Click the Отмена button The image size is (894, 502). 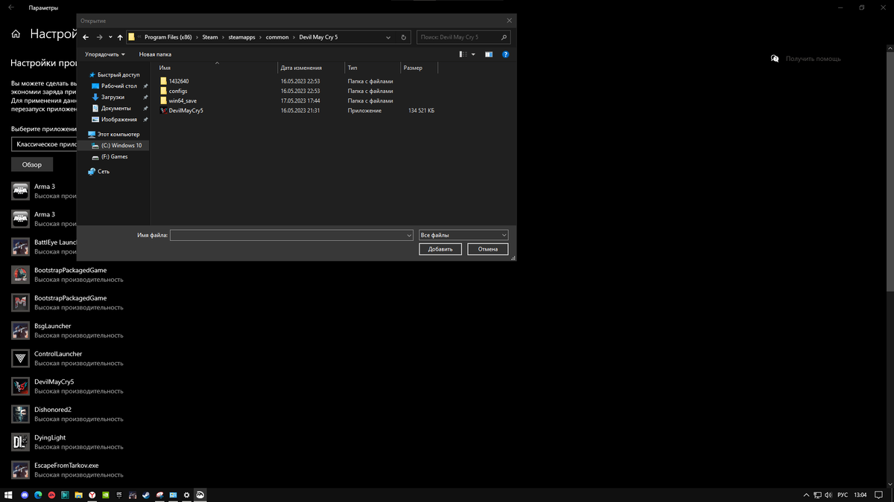point(488,249)
